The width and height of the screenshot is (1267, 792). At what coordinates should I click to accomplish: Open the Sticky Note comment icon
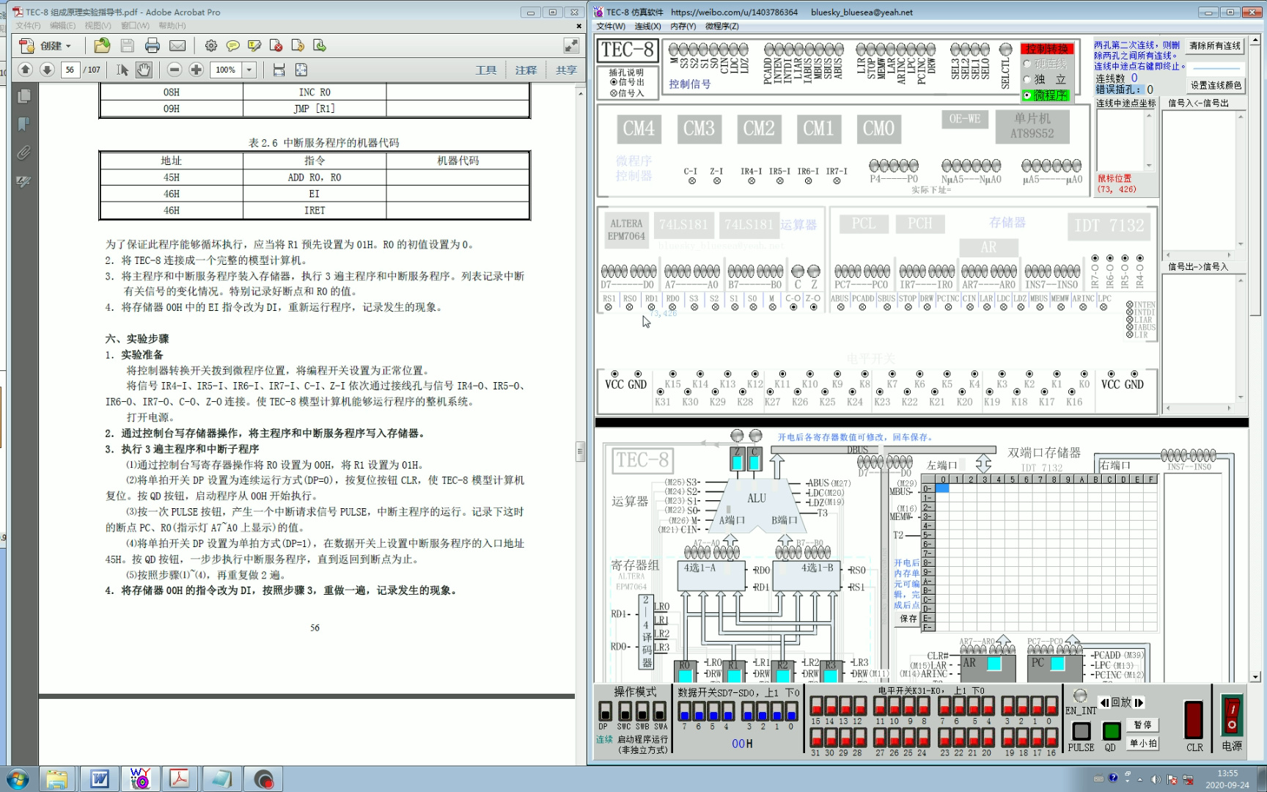(x=233, y=45)
